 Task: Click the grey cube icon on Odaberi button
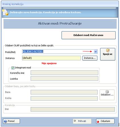(107, 92)
